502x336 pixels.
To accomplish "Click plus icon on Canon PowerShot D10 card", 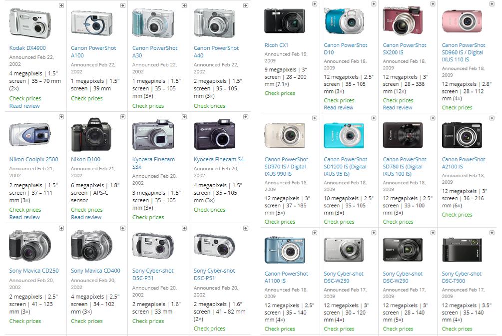I will 374,4.
